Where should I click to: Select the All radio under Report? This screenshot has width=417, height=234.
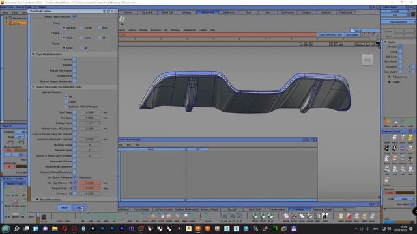[x=81, y=48]
